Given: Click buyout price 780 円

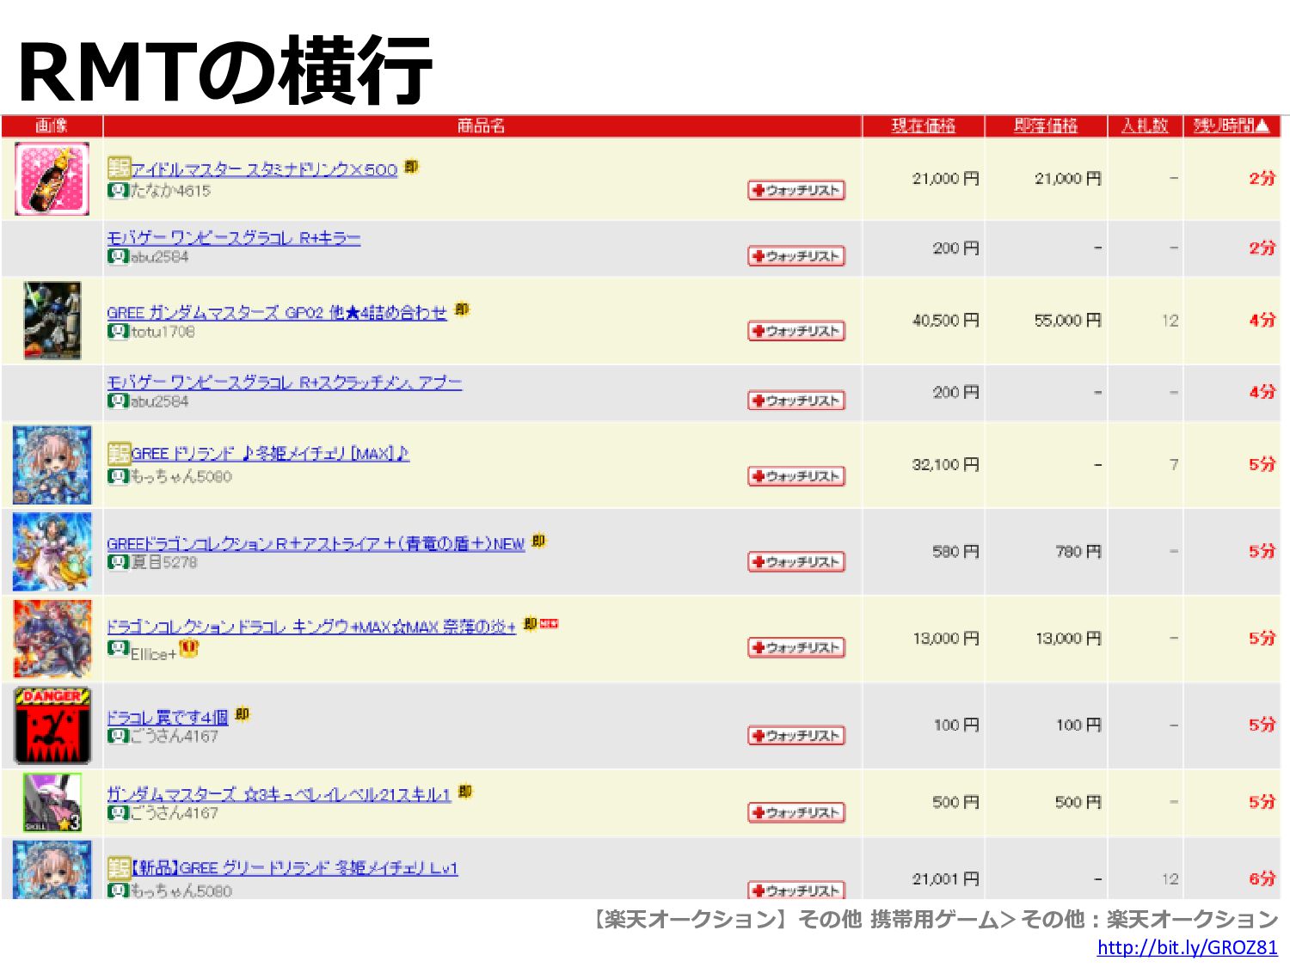Looking at the screenshot, I should point(1078,552).
